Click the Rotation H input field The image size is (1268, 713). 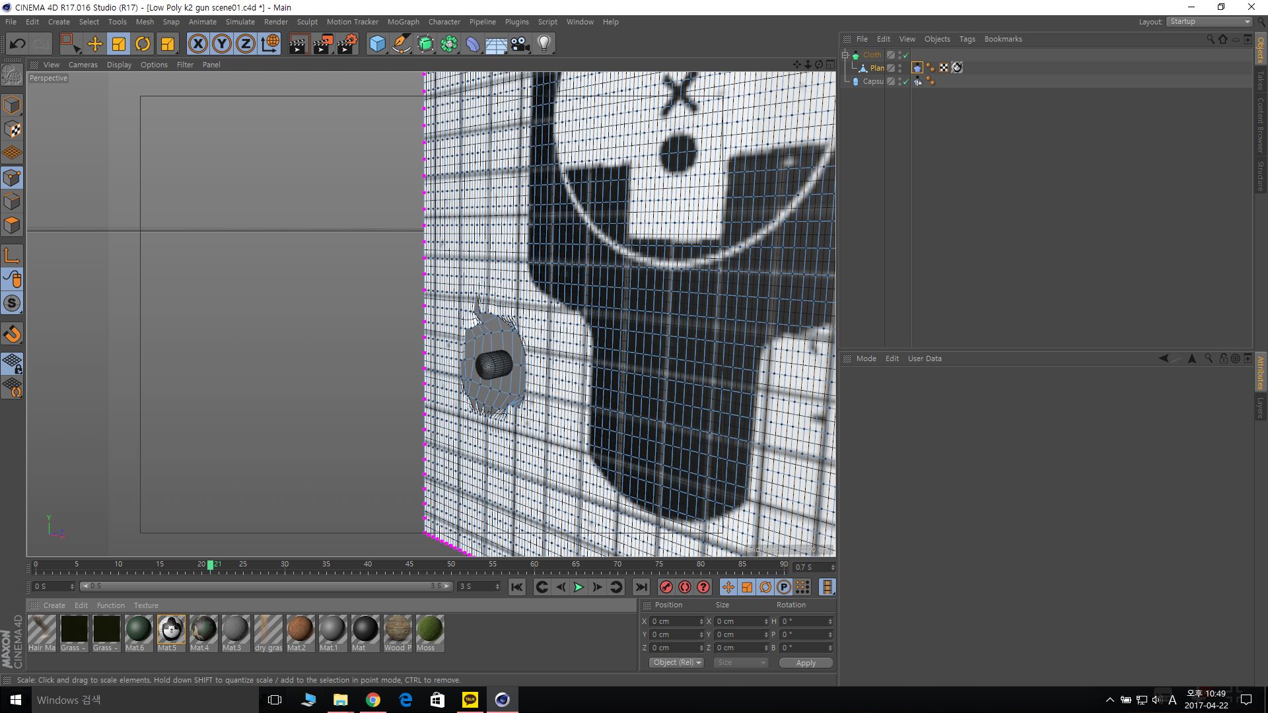click(x=807, y=621)
